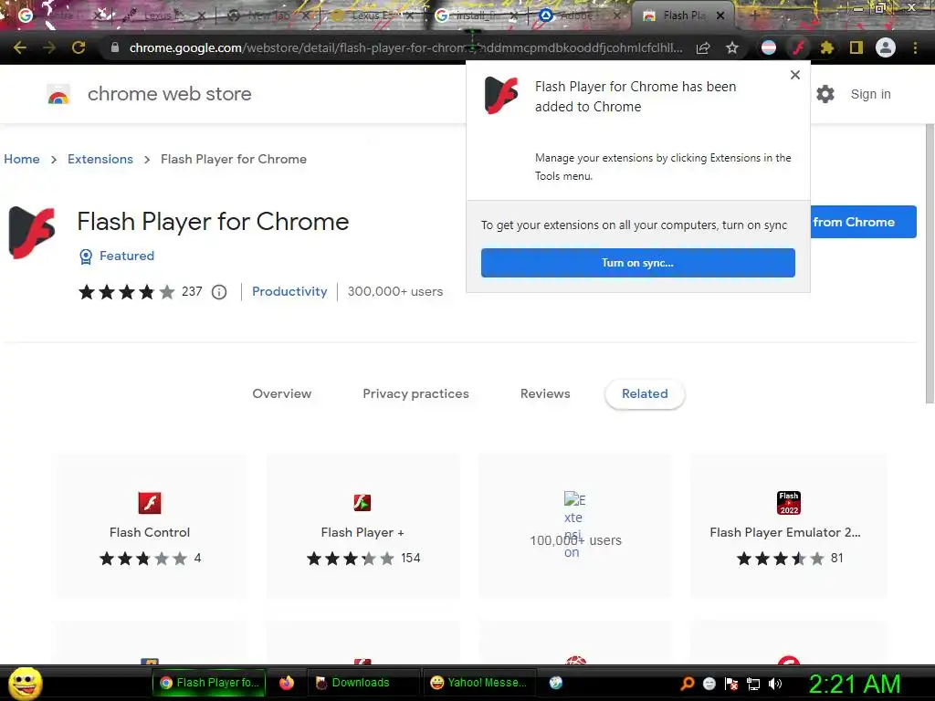This screenshot has height=701, width=935.
Task: Click the Flash Player for Chrome logo
Action: pyautogui.click(x=32, y=233)
